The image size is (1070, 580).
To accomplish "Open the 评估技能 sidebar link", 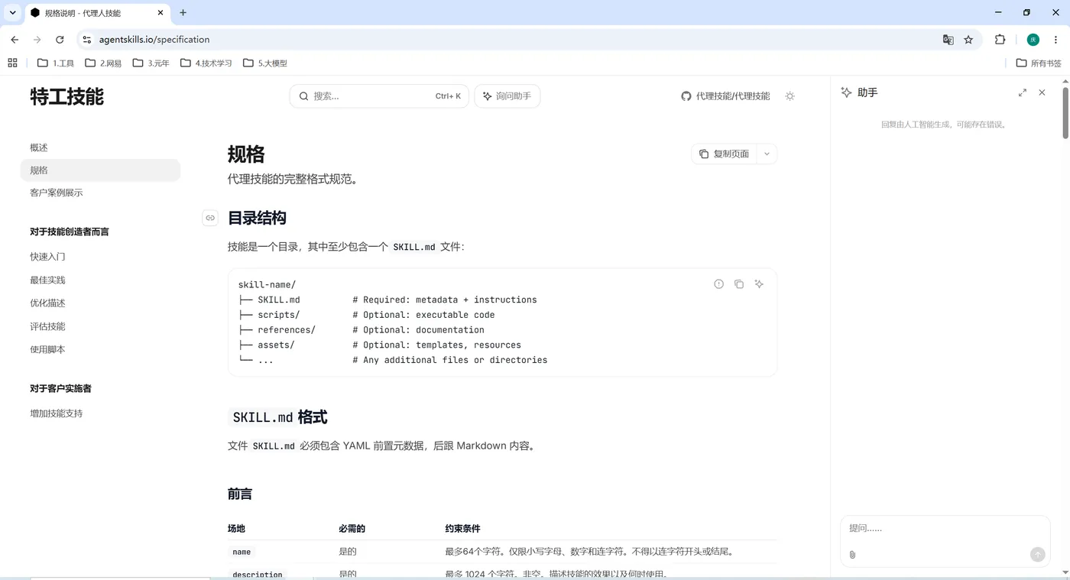I will pyautogui.click(x=47, y=326).
